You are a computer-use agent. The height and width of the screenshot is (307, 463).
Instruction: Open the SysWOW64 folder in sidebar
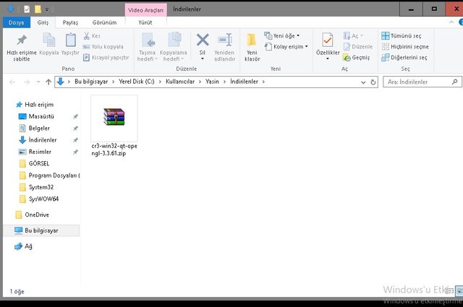[38, 199]
